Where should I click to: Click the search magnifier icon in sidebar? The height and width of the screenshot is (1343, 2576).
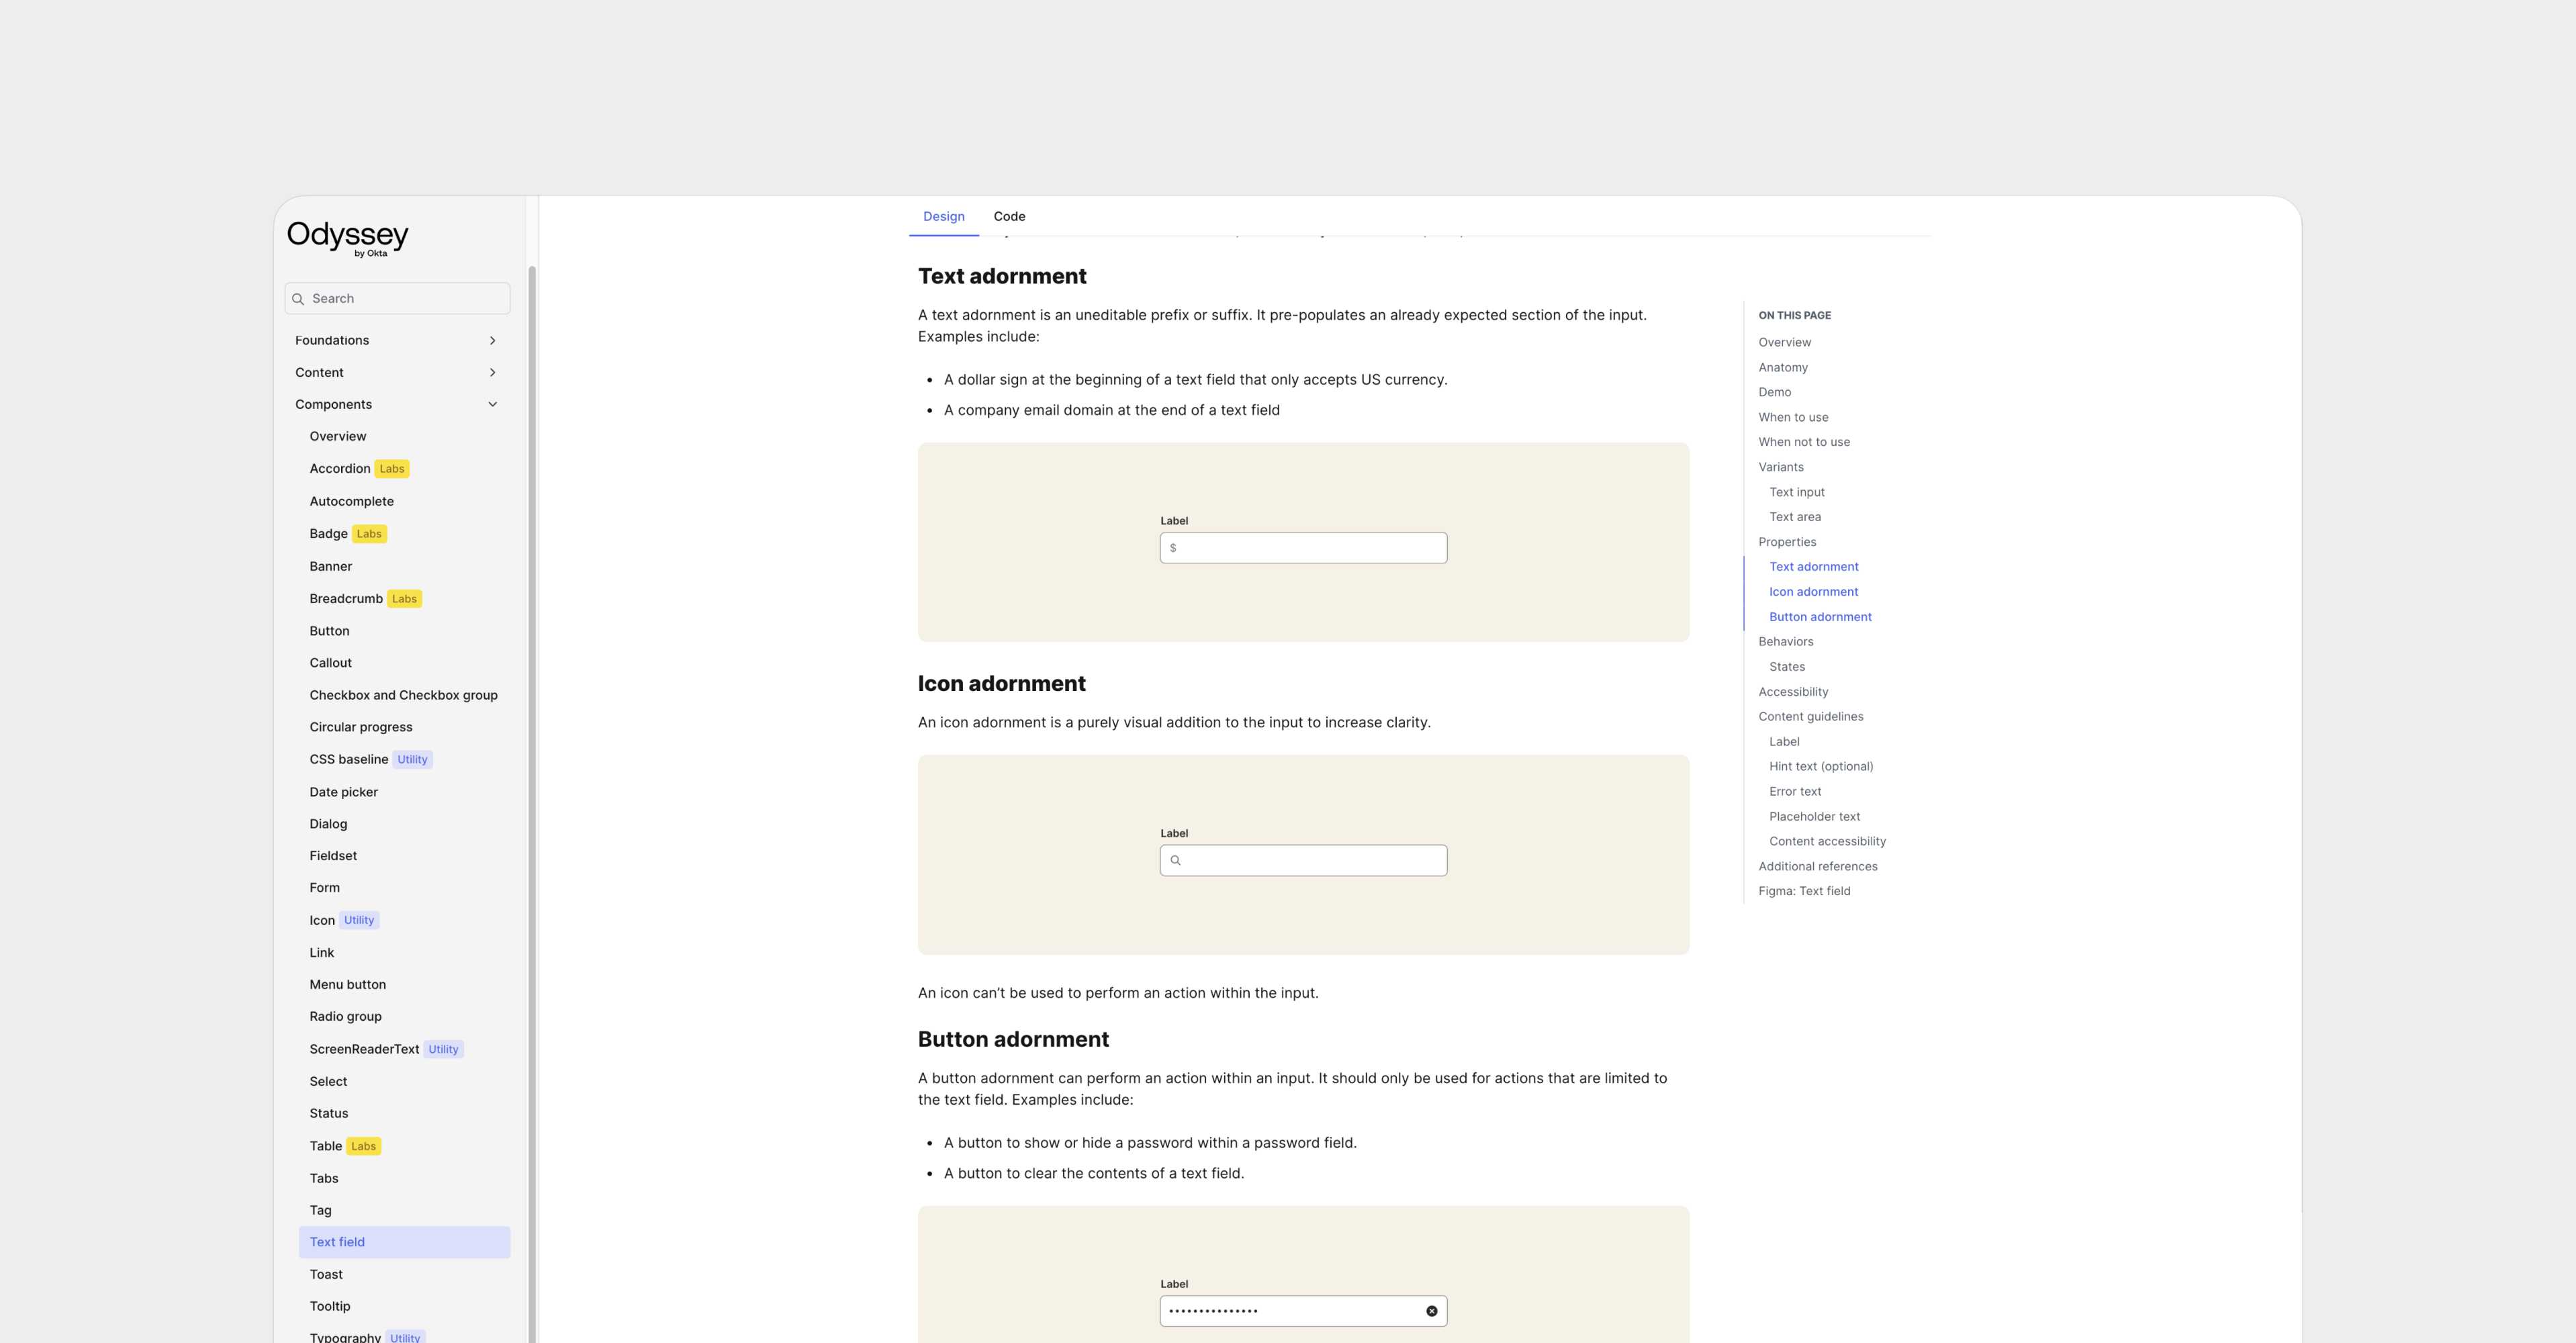[x=298, y=299]
